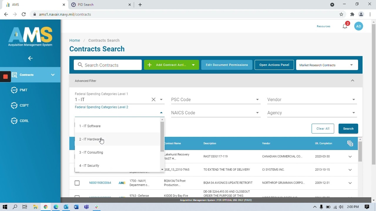Click AMS badge icon in N0001908C0064 row
376x211 pixels.
click(122, 183)
